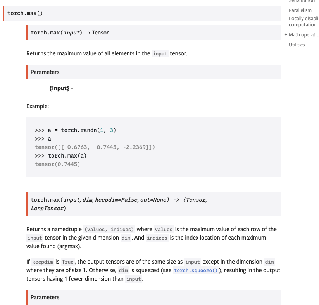Select the {input} parameter entry
This screenshot has width=319, height=305.
[x=58, y=88]
